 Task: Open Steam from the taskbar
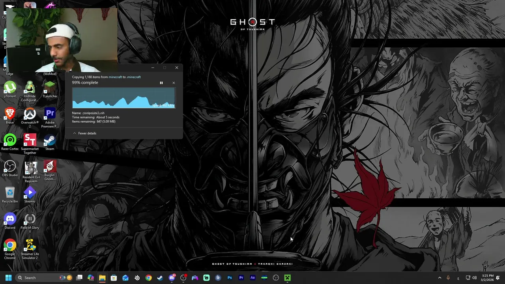point(160,278)
